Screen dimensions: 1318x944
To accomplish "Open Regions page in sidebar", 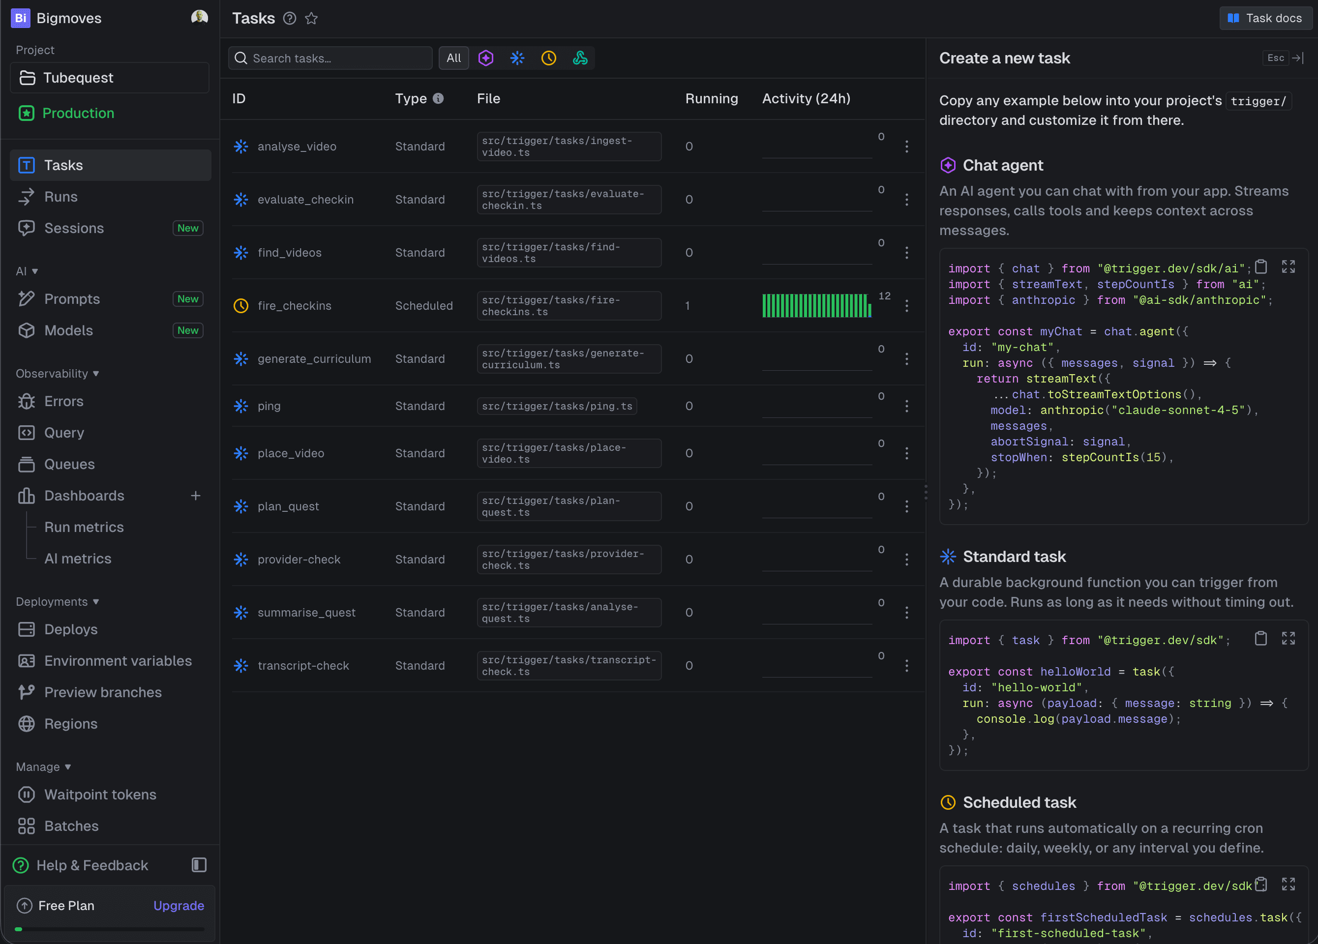I will (111, 724).
